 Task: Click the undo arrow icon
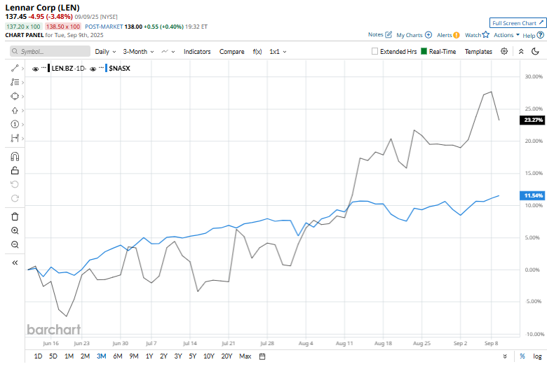click(15, 184)
